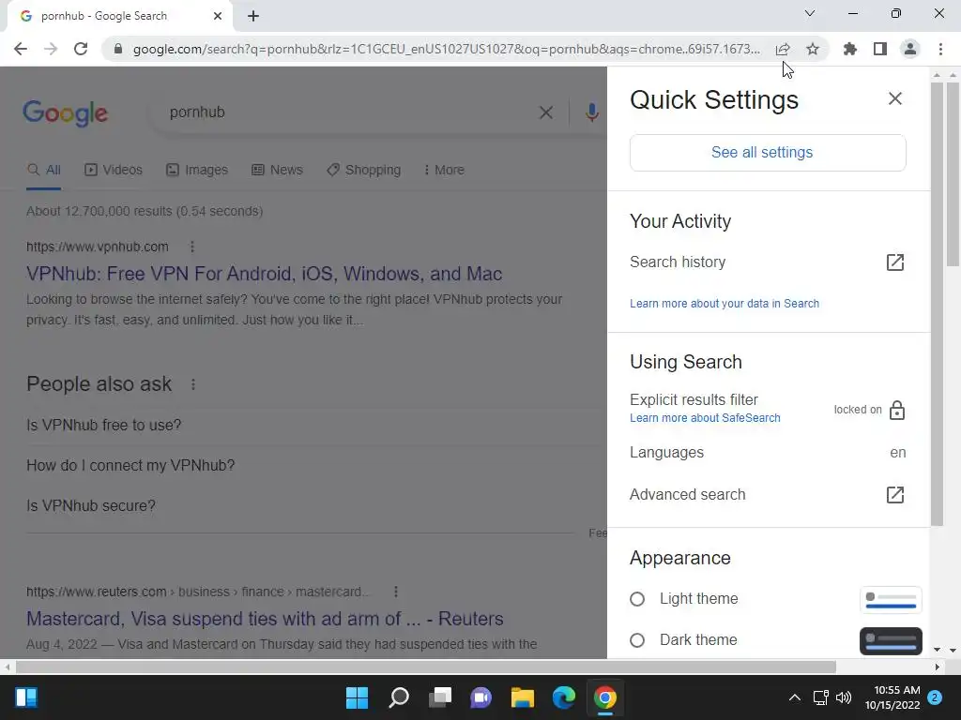Viewport: 961px width, 720px height.
Task: Expand question Is VPNhub free to use?
Action: coord(103,425)
